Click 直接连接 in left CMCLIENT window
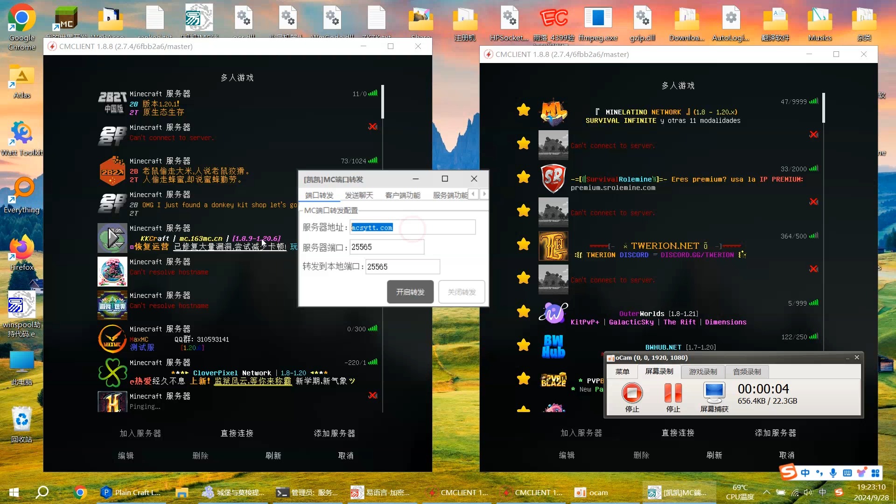The height and width of the screenshot is (504, 896). click(x=237, y=433)
